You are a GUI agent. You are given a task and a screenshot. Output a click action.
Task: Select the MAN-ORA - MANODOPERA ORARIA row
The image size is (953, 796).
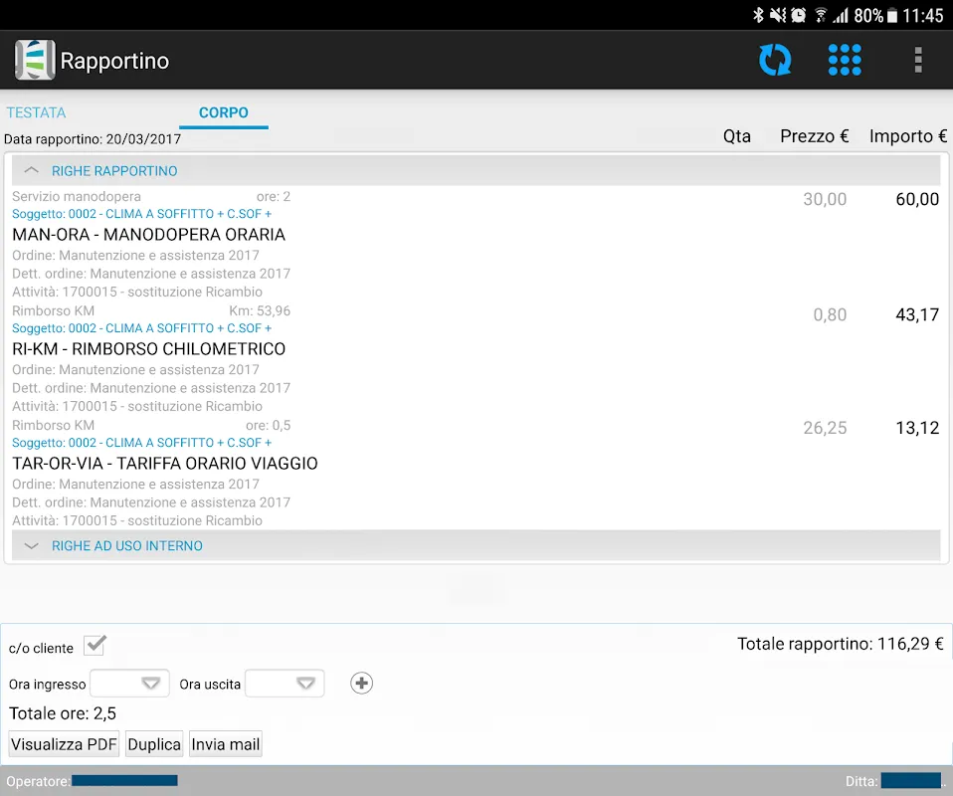(149, 235)
